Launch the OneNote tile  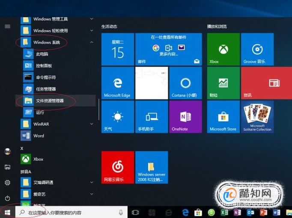(x=185, y=117)
